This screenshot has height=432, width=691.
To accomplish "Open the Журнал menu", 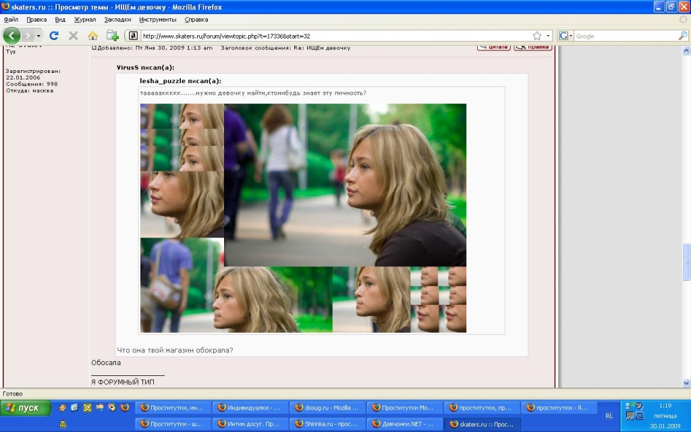I will (x=85, y=20).
